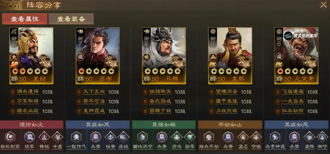Click the 不动如山 formation header
The image size is (330, 154).
coord(230,125)
